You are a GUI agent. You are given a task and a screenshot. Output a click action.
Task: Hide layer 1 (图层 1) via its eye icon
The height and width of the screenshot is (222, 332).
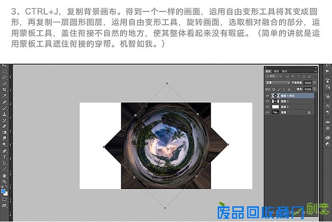(x=267, y=101)
